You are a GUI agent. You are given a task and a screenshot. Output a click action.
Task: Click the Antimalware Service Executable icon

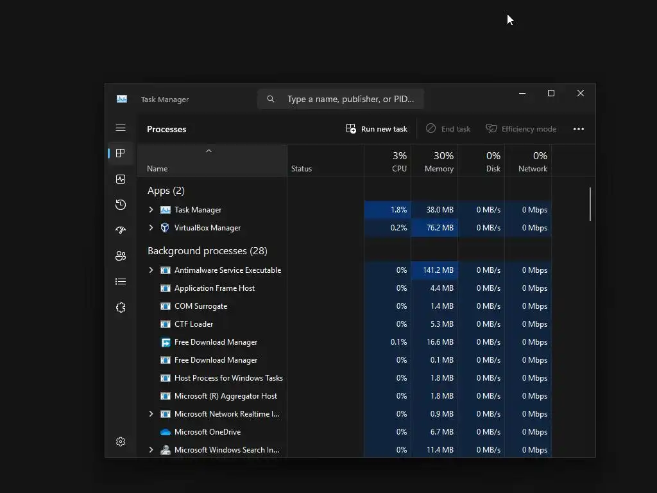[166, 270]
